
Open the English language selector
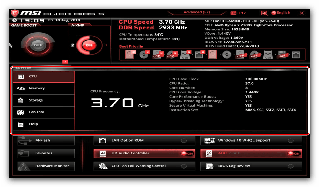[283, 13]
